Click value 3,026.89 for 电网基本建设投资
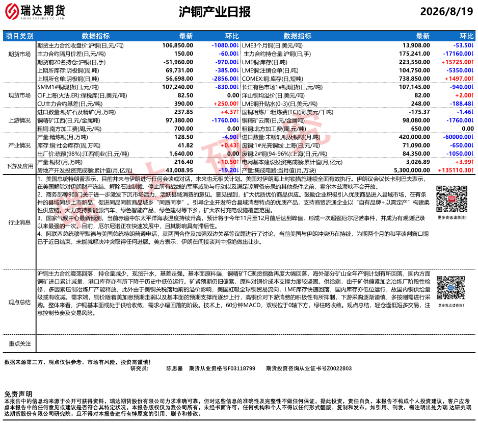 [418, 162]
